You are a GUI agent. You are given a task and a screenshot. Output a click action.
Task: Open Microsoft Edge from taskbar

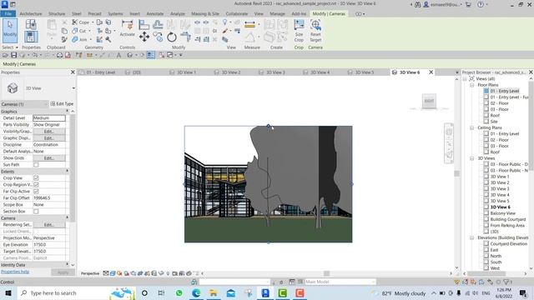pyautogui.click(x=196, y=292)
